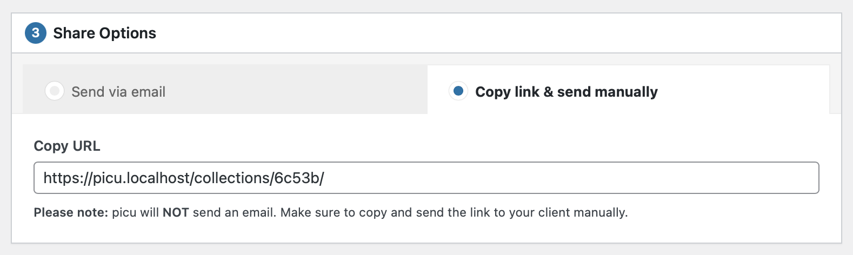Image resolution: width=853 pixels, height=255 pixels.
Task: Click the bold Please note text
Action: click(x=71, y=213)
